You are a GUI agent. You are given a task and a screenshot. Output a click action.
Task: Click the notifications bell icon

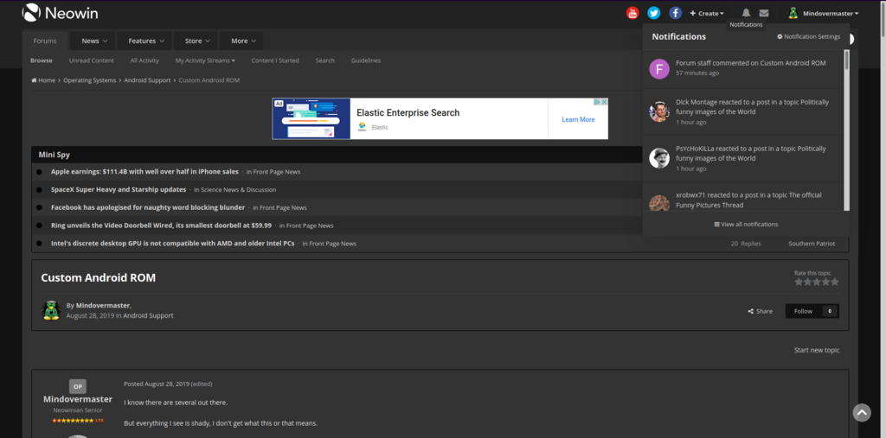click(x=746, y=13)
